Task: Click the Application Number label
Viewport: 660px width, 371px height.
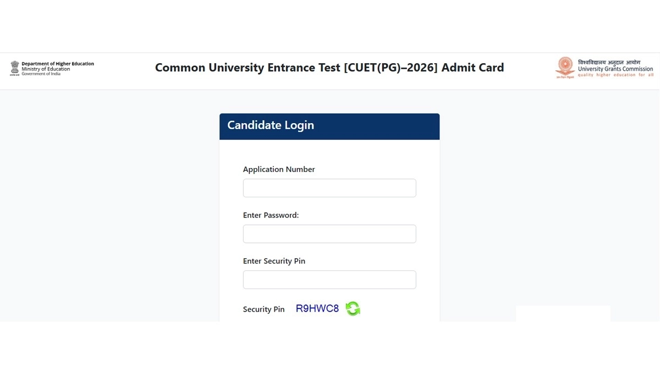Action: point(279,169)
